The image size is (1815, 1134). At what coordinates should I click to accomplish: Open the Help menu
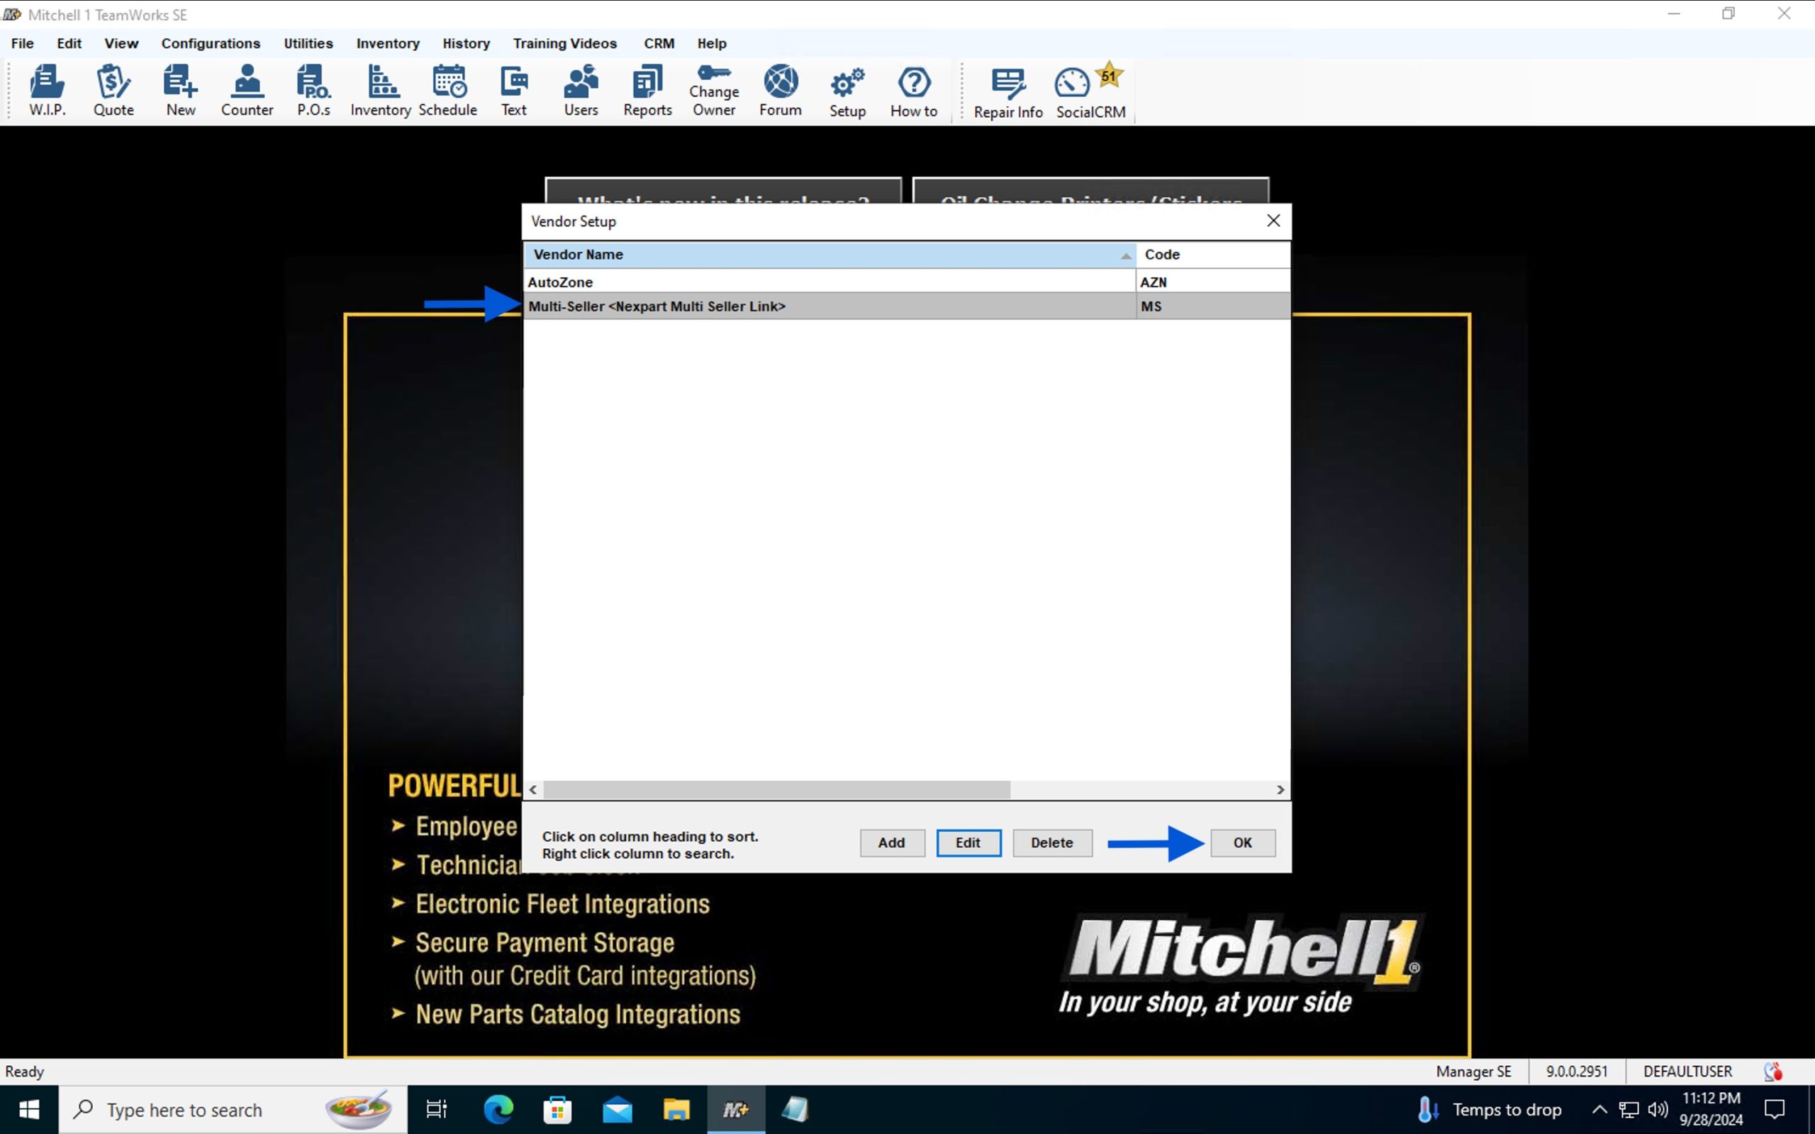point(711,43)
